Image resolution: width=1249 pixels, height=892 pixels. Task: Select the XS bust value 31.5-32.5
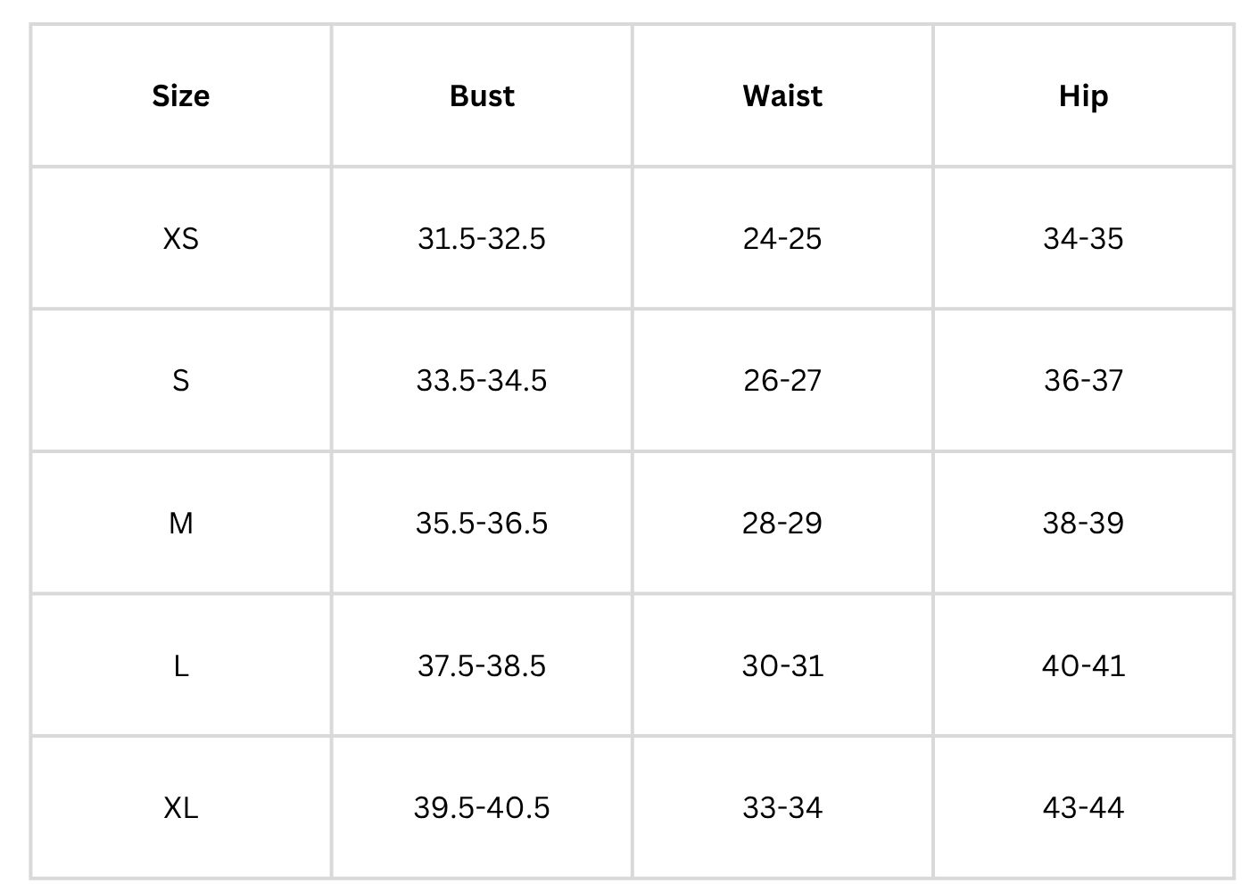[x=482, y=238]
